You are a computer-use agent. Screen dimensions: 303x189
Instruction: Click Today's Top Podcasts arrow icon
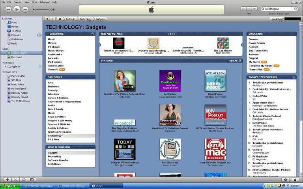[x=294, y=77]
